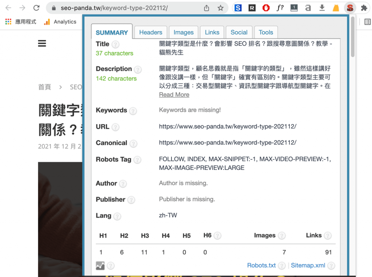Open the Images tab

coord(183,32)
